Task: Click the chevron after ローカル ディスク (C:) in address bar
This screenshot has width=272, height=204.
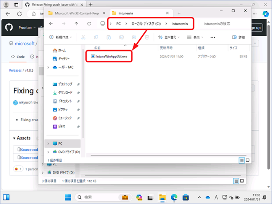Action: 166,24
